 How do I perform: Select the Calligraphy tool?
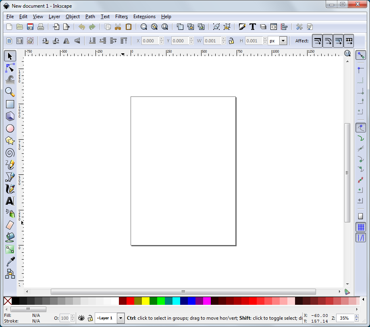point(10,189)
